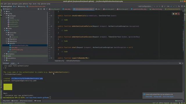Expand the Controller folder
This screenshot has height=104, width=186.
(6, 33)
